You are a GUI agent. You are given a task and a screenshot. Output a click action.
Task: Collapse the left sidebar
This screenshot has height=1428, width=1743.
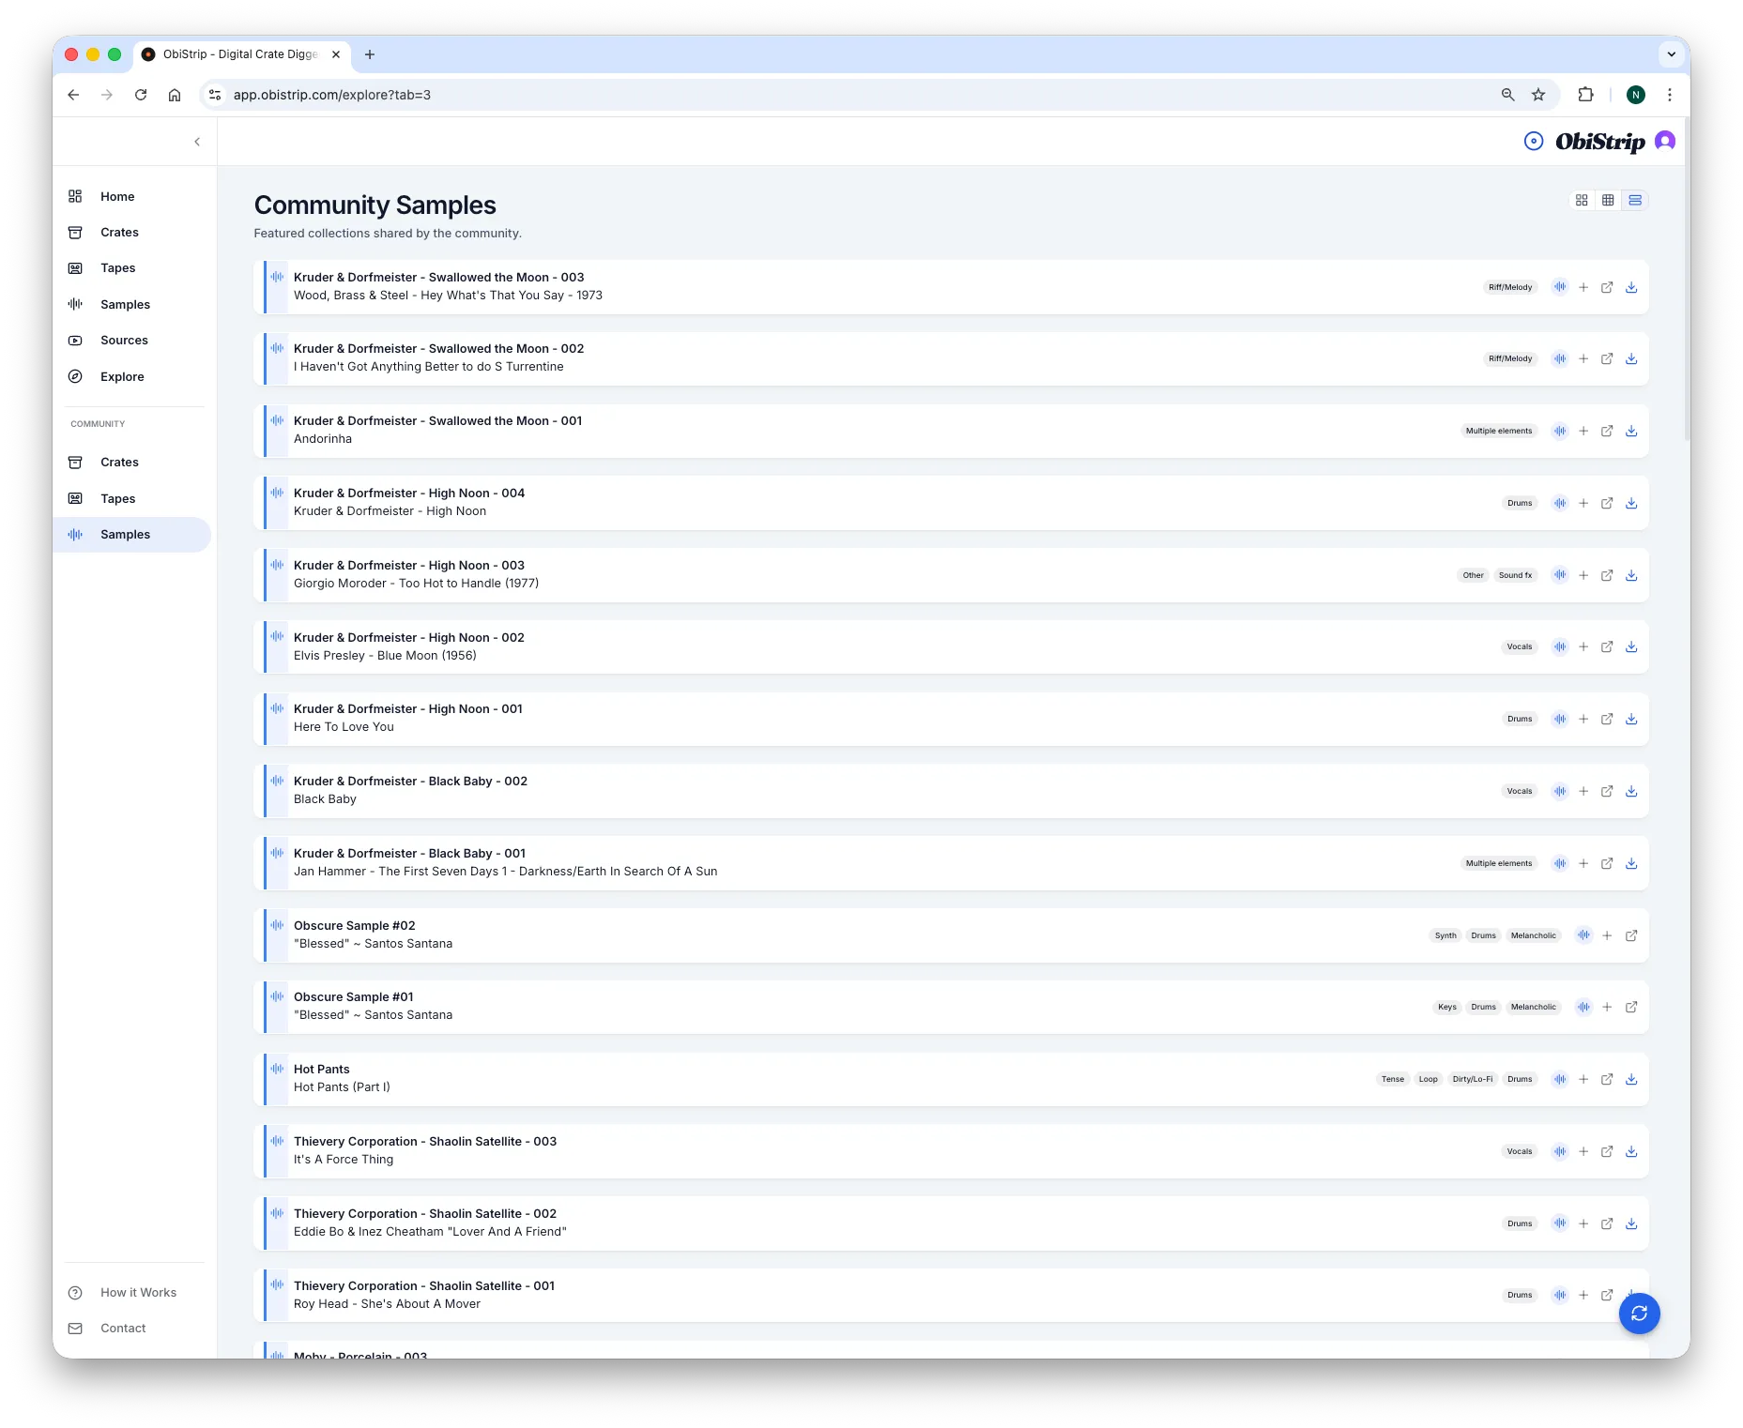coord(197,141)
